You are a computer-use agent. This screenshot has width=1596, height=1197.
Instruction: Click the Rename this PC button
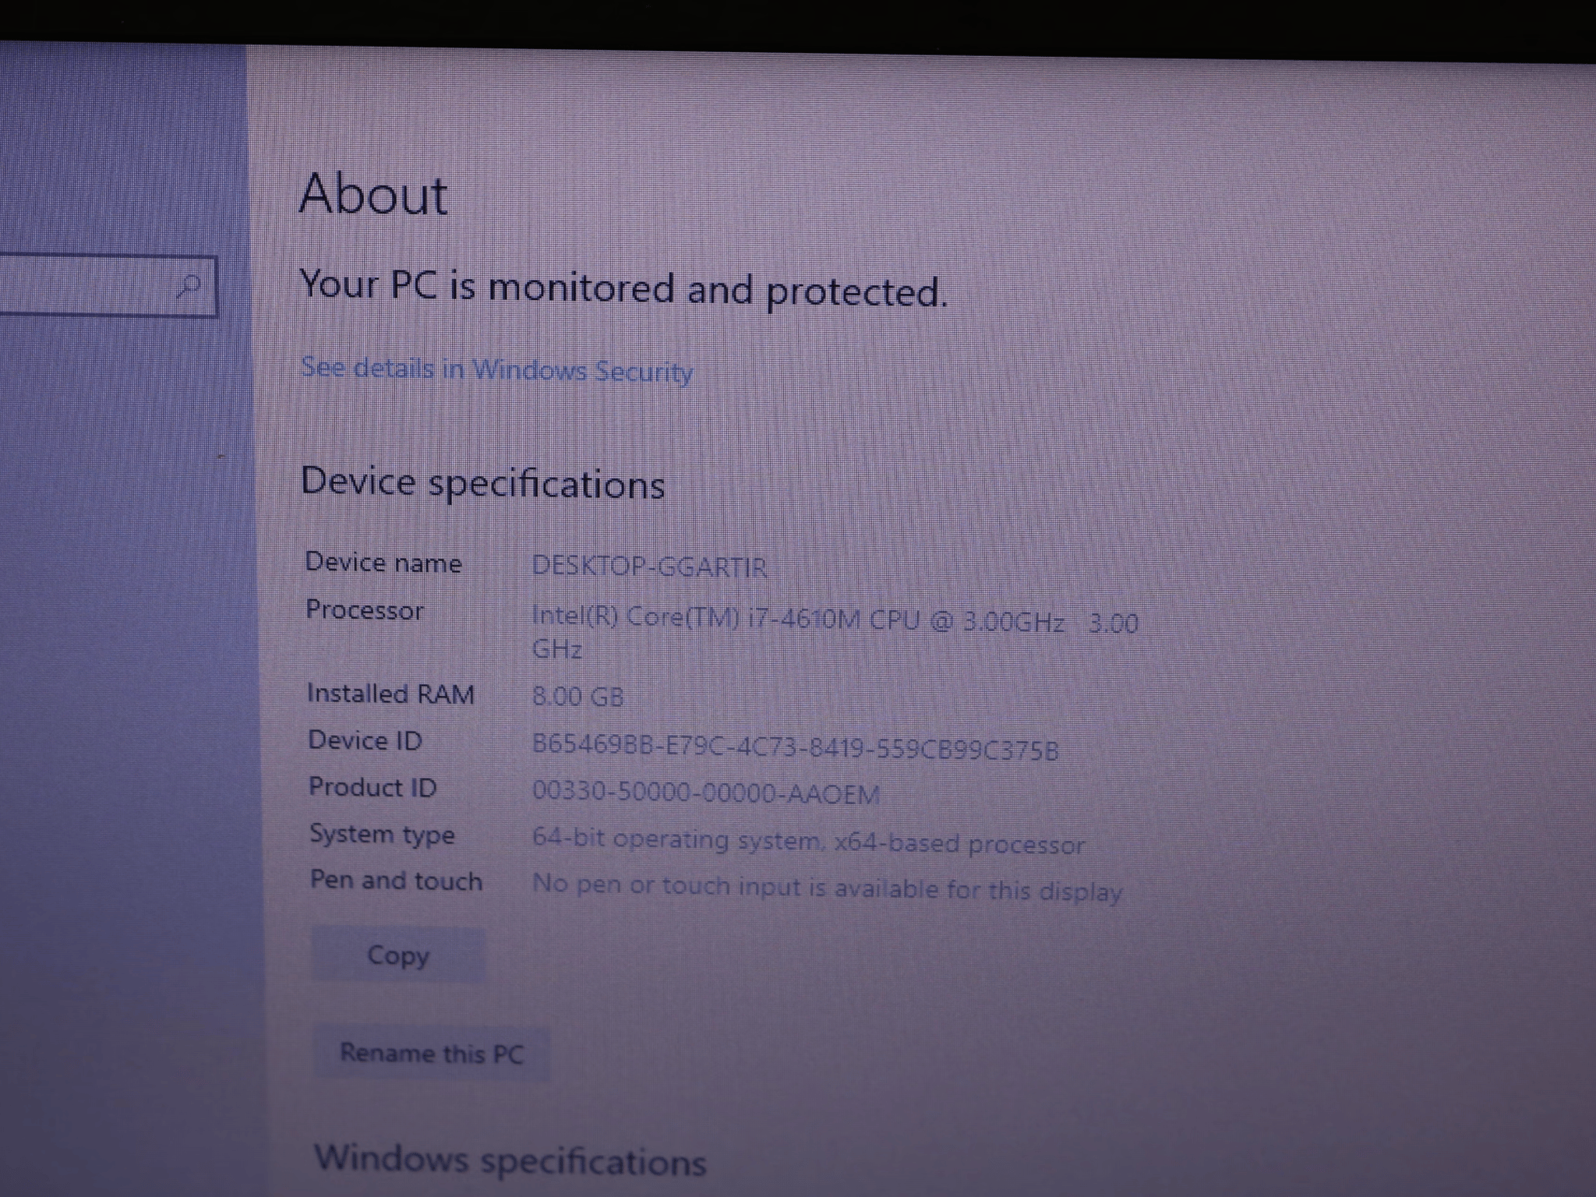[432, 1054]
